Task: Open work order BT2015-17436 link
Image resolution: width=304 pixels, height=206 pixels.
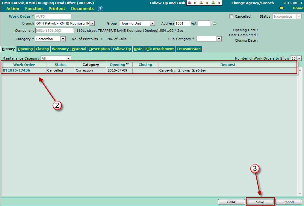Action: (x=16, y=70)
